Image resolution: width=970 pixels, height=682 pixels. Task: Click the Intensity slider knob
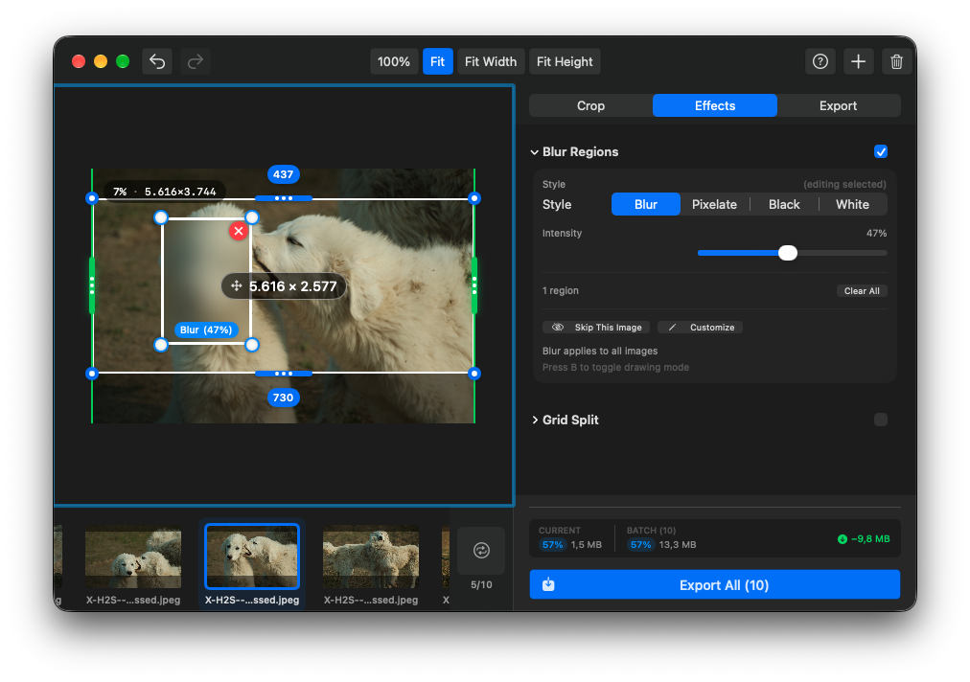click(788, 252)
